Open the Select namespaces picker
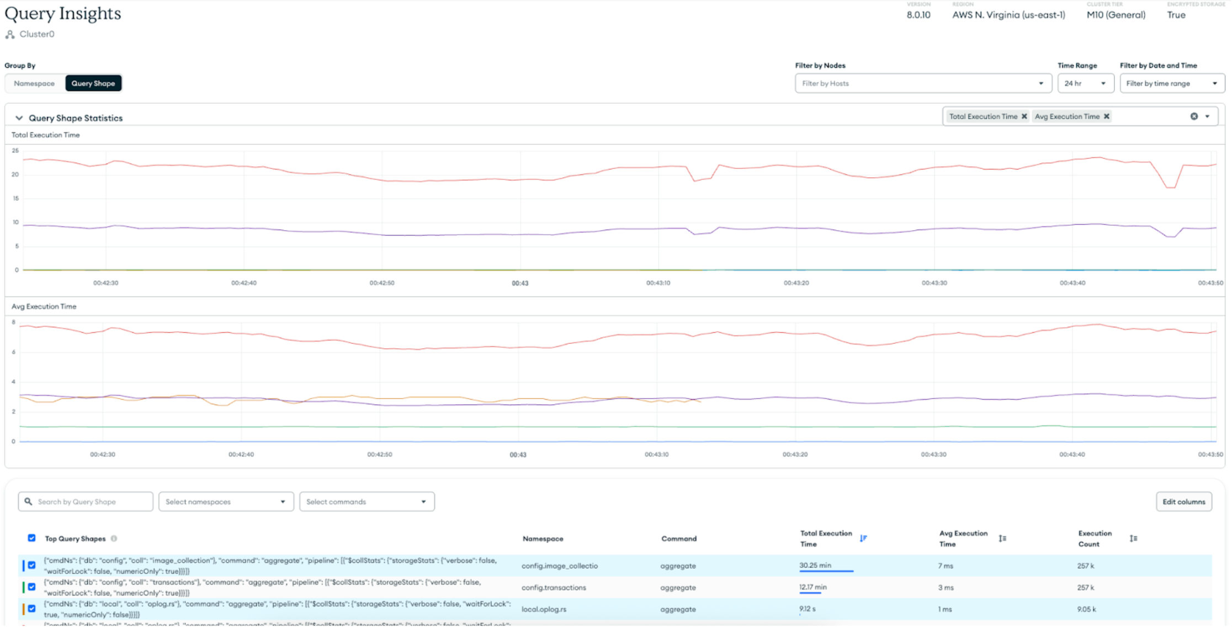This screenshot has height=627, width=1232. pyautogui.click(x=226, y=501)
